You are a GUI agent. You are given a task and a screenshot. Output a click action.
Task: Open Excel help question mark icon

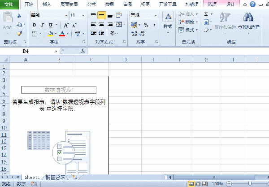click(252, 4)
